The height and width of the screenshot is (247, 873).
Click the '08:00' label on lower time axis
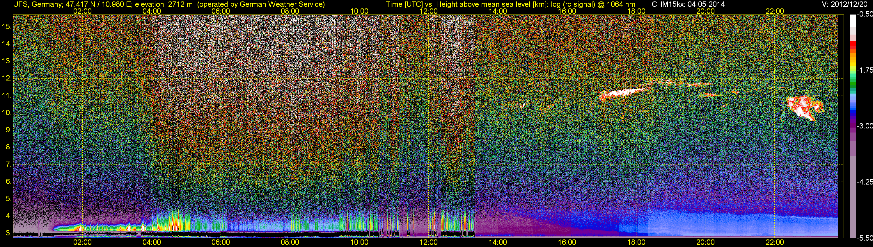tap(290, 242)
